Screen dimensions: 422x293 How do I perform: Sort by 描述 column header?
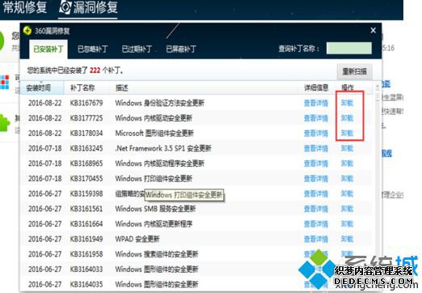[x=121, y=87]
